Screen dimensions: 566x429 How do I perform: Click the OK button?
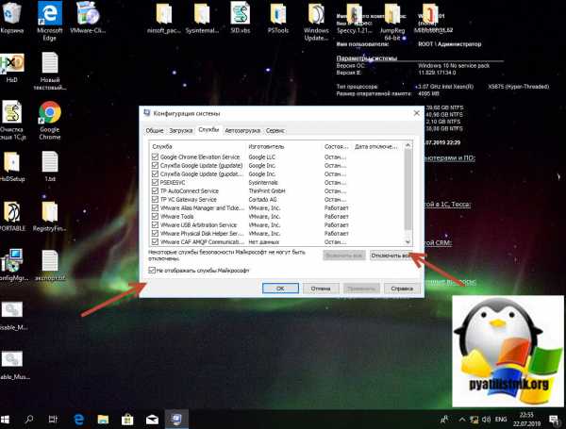pos(280,289)
